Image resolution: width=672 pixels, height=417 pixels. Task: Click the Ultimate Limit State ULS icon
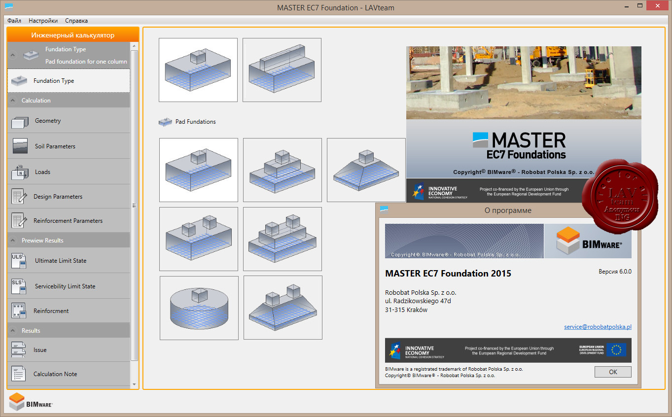(19, 261)
